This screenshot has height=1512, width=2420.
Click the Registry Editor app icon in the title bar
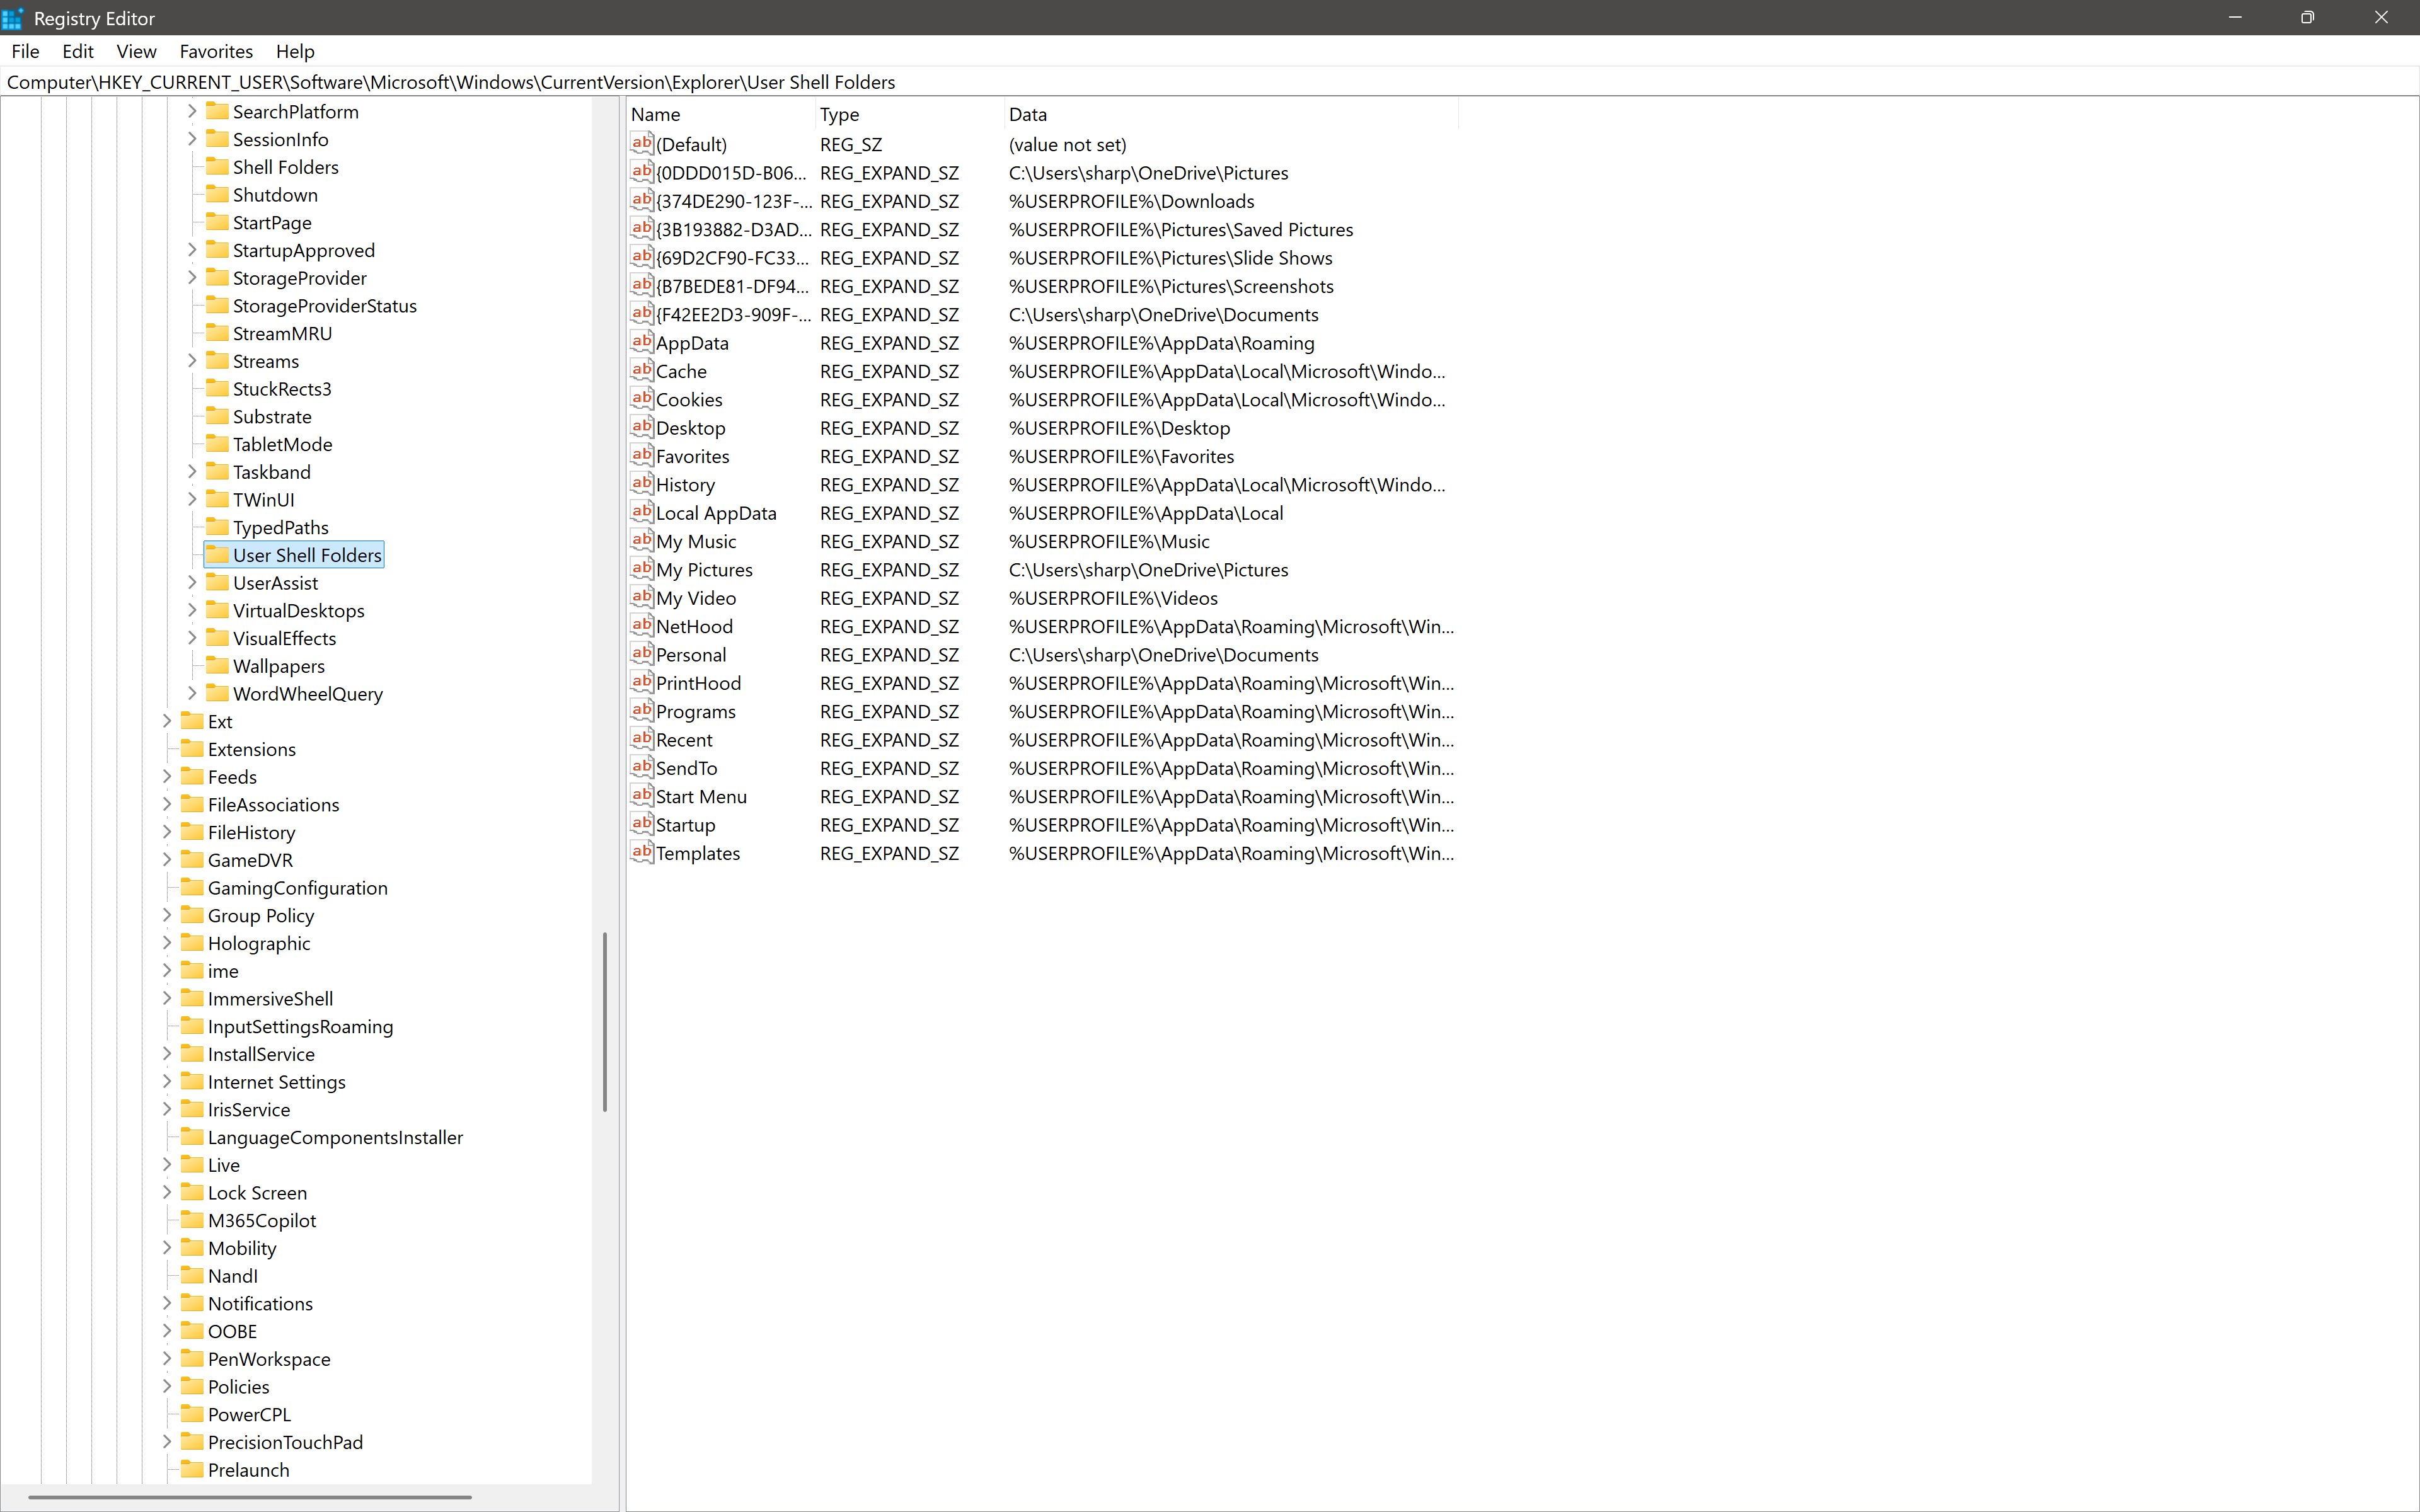pyautogui.click(x=13, y=18)
